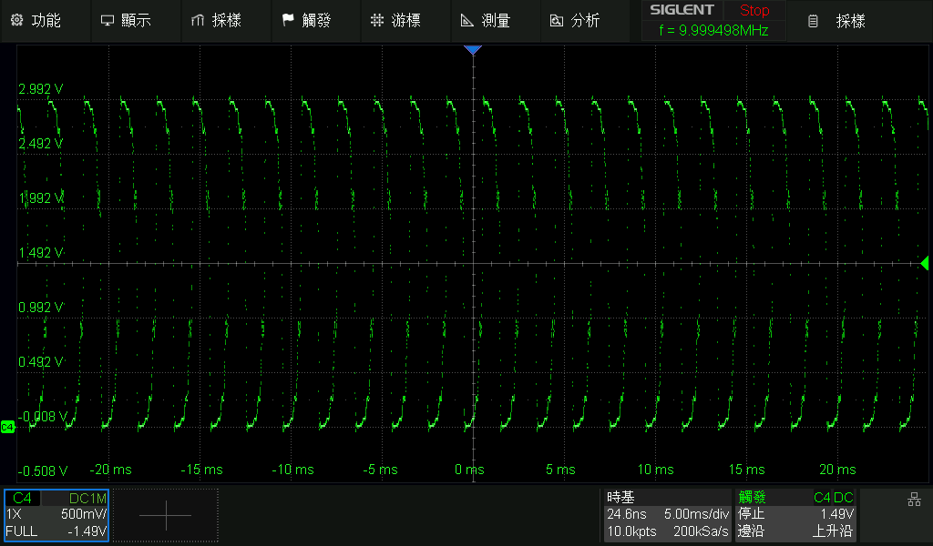Click the C4 channel offset marker on left edge
Image resolution: width=933 pixels, height=546 pixels.
7,427
